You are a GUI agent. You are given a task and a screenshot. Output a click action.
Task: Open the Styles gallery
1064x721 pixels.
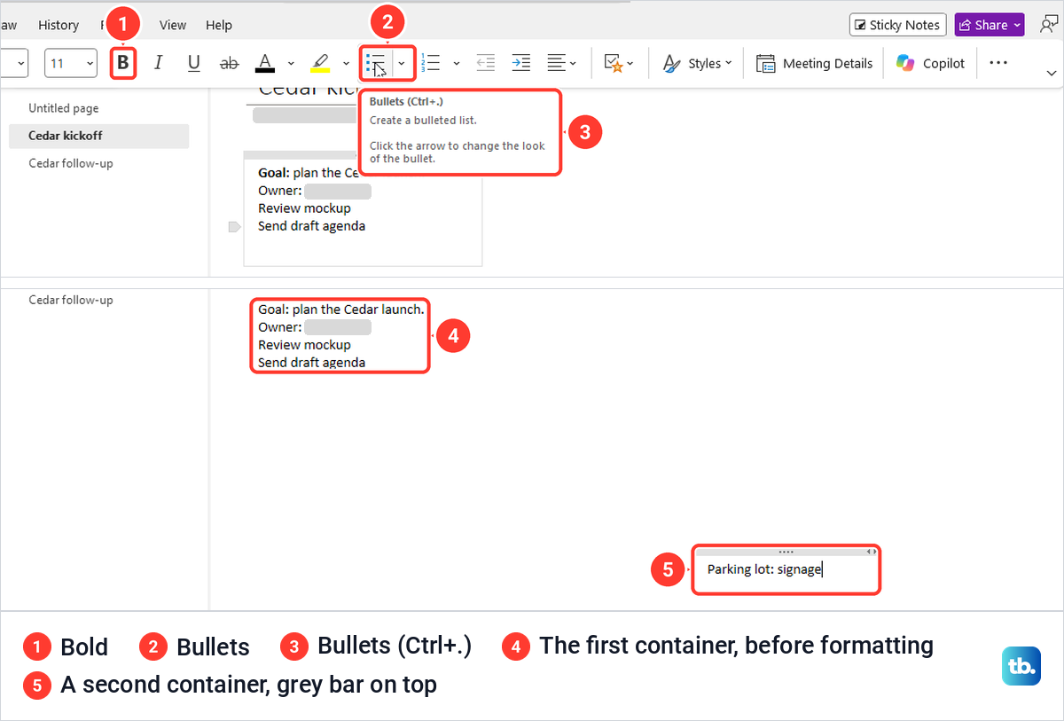(x=697, y=63)
